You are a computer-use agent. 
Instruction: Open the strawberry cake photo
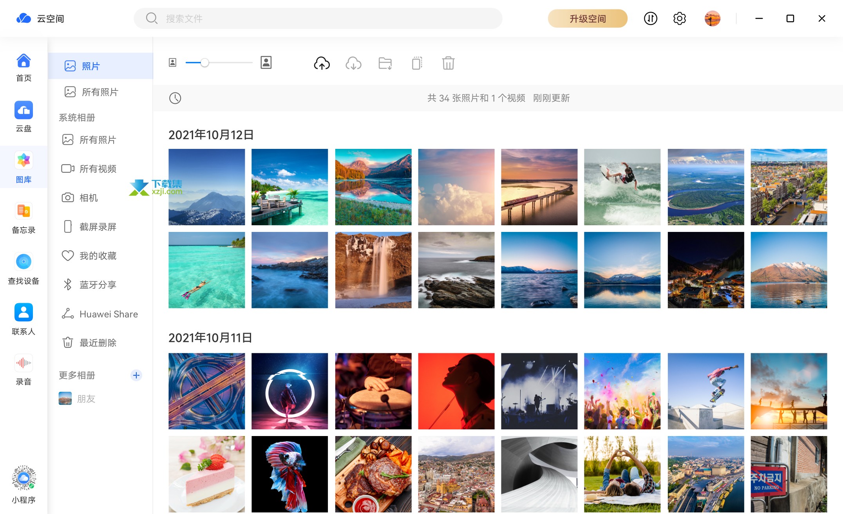206,474
